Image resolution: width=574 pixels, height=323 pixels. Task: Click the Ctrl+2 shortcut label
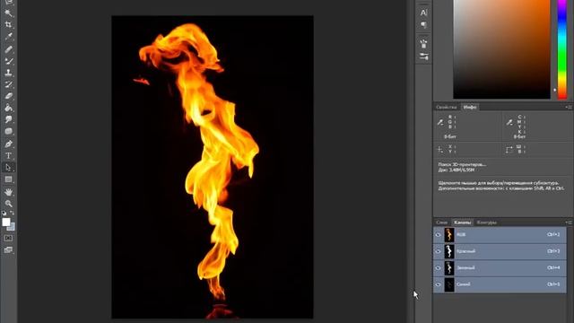[x=553, y=234]
